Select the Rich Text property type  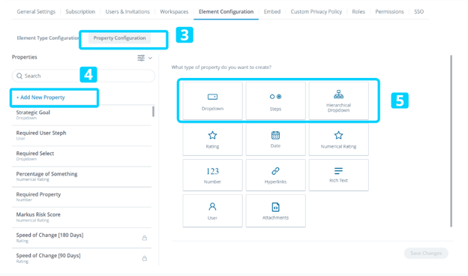pos(338,175)
